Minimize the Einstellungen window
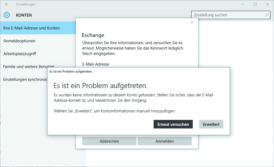 pos(243,4)
